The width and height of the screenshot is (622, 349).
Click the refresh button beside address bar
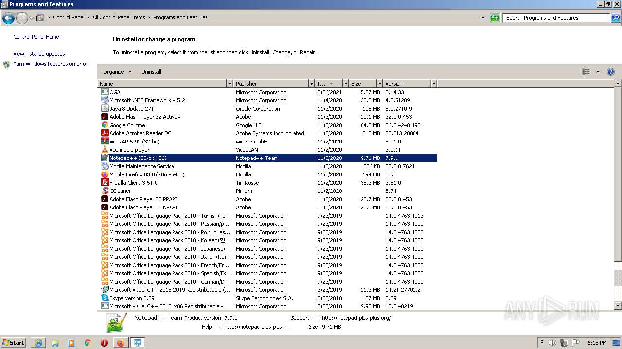(x=495, y=18)
